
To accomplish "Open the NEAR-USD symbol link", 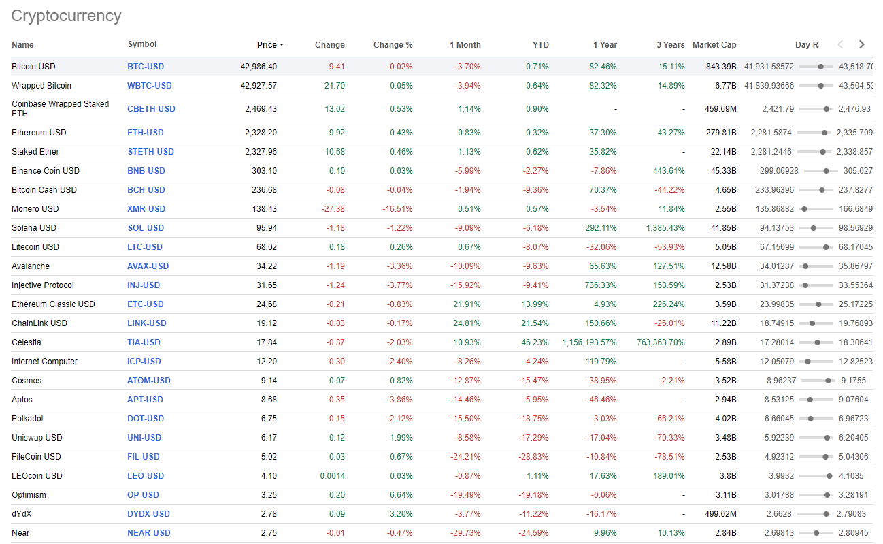I will (149, 533).
